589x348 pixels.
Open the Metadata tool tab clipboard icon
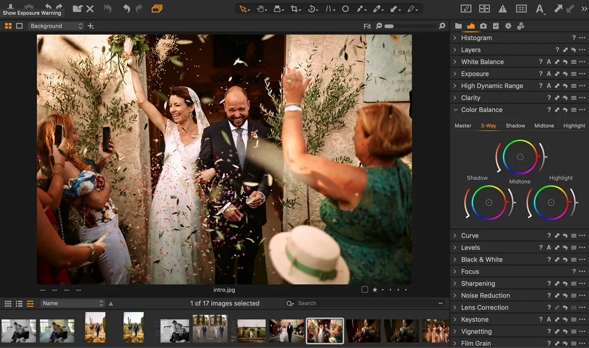click(x=496, y=26)
